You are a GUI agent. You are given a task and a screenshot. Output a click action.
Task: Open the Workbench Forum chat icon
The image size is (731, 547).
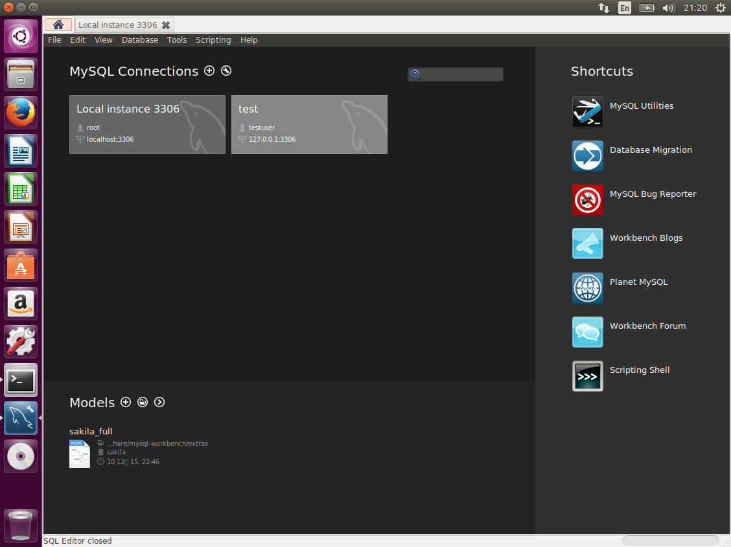[587, 332]
